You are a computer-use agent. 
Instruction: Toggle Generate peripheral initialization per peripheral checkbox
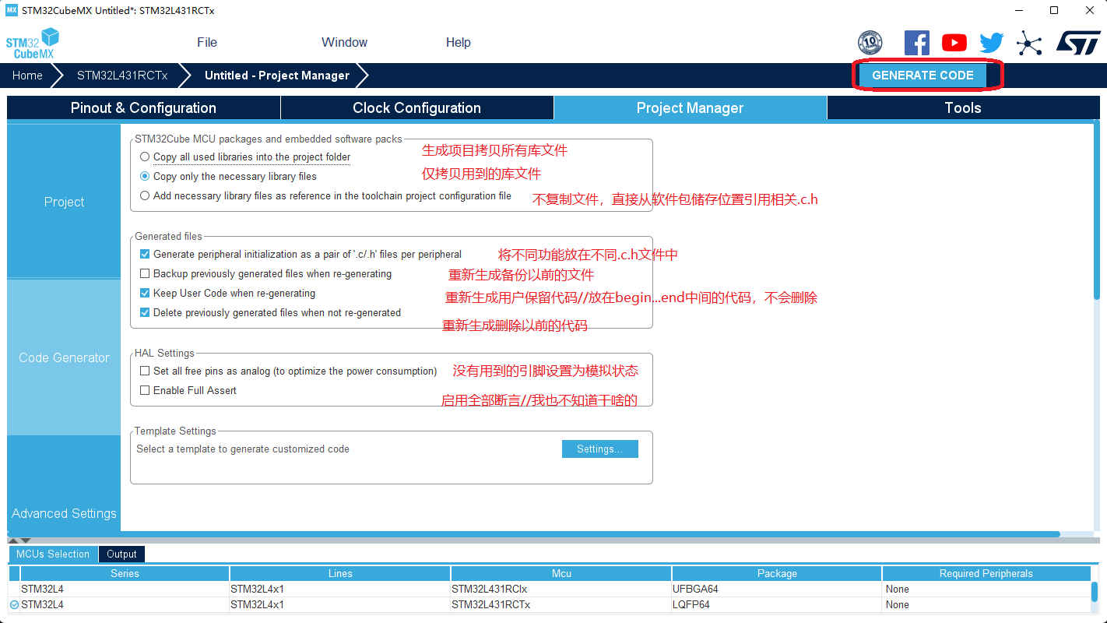tap(145, 254)
